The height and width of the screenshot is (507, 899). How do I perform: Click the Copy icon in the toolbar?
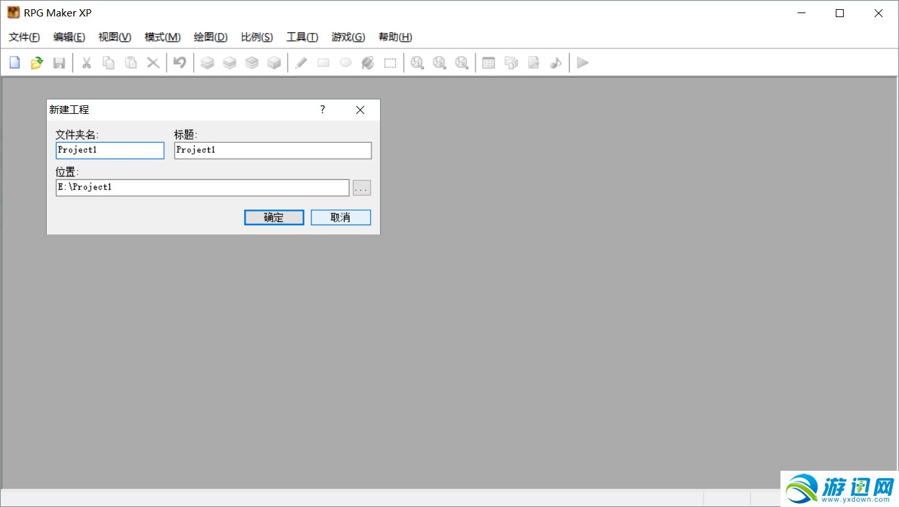108,63
